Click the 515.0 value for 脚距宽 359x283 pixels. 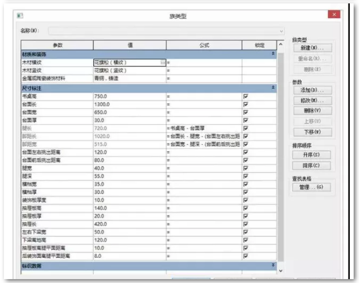pos(101,144)
